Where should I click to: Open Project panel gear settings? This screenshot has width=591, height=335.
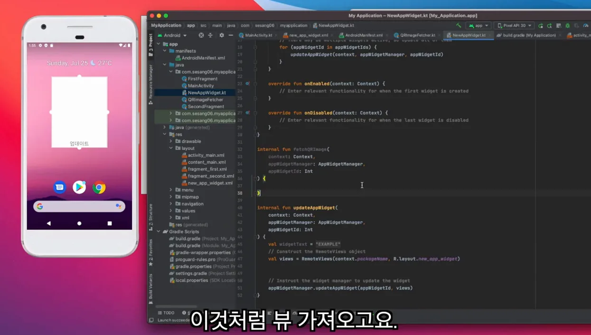(222, 35)
